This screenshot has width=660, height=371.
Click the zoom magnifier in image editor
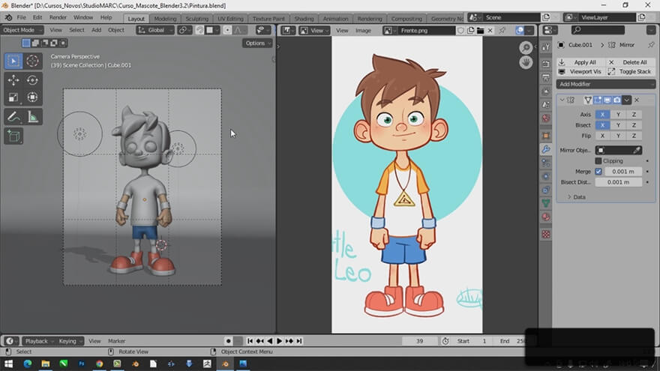[x=526, y=47]
